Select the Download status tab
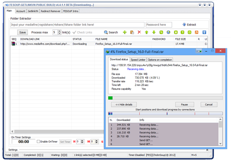Image resolution: width=231 pixels, height=160 pixels. tap(119, 59)
